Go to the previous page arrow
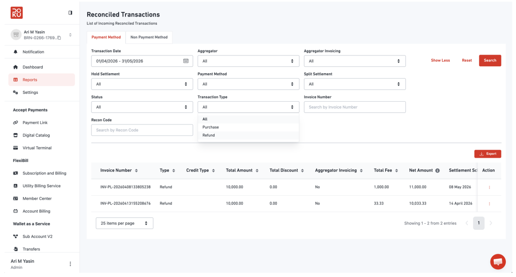 (x=467, y=223)
